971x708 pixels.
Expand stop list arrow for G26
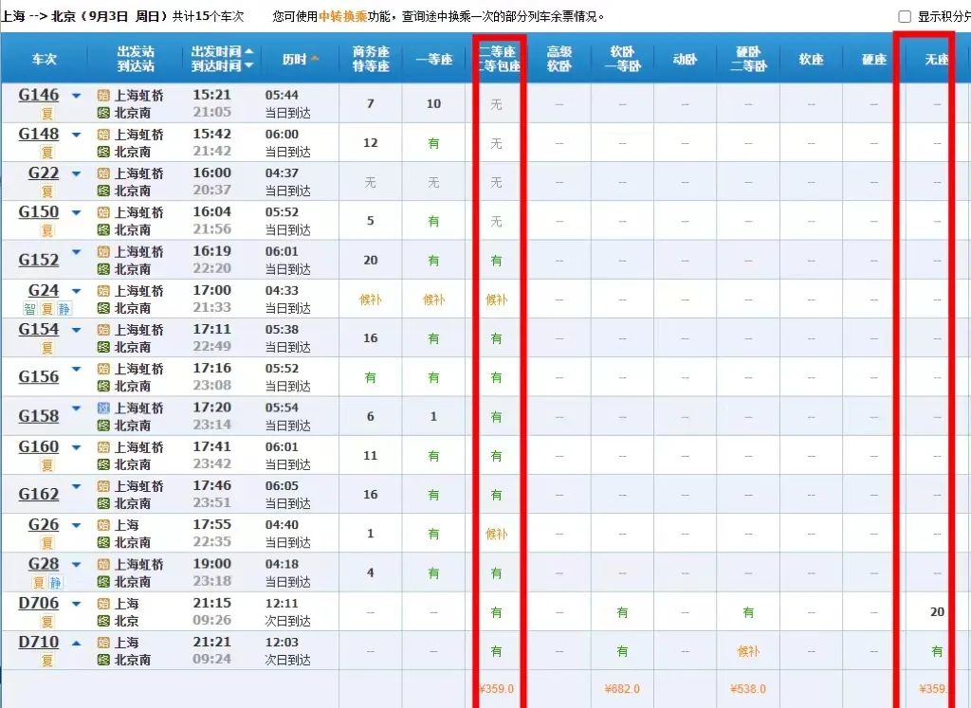pyautogui.click(x=76, y=525)
